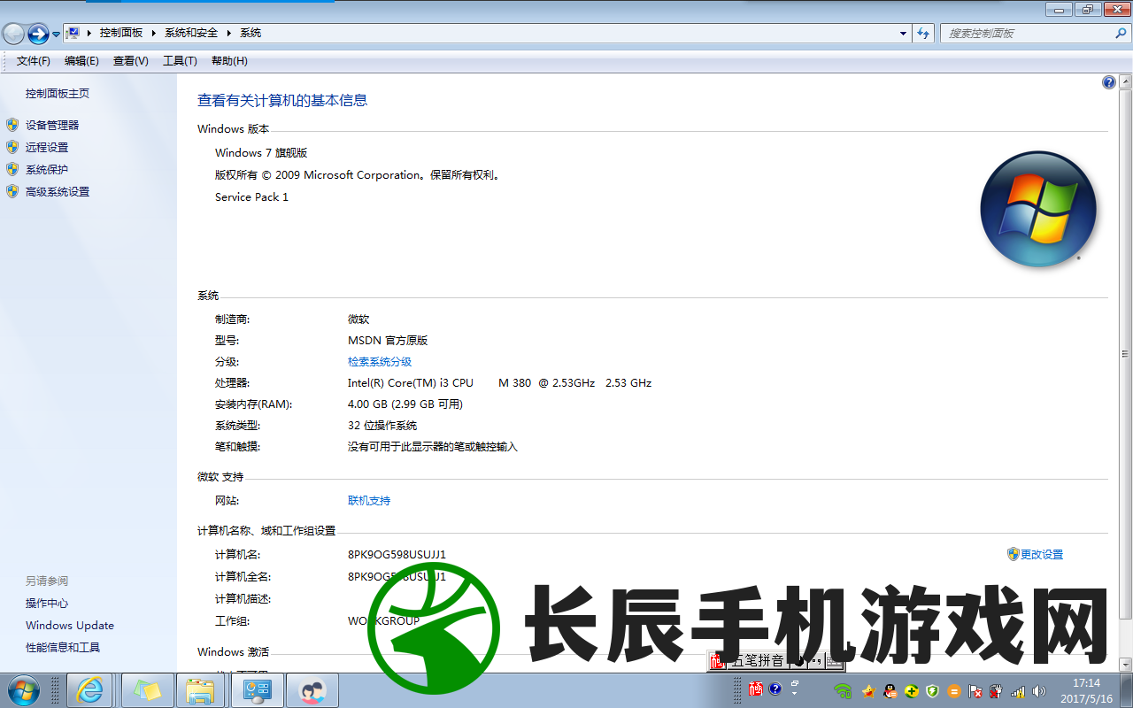
Task: Click 系统 in the address breadcrumb
Action: tap(250, 33)
